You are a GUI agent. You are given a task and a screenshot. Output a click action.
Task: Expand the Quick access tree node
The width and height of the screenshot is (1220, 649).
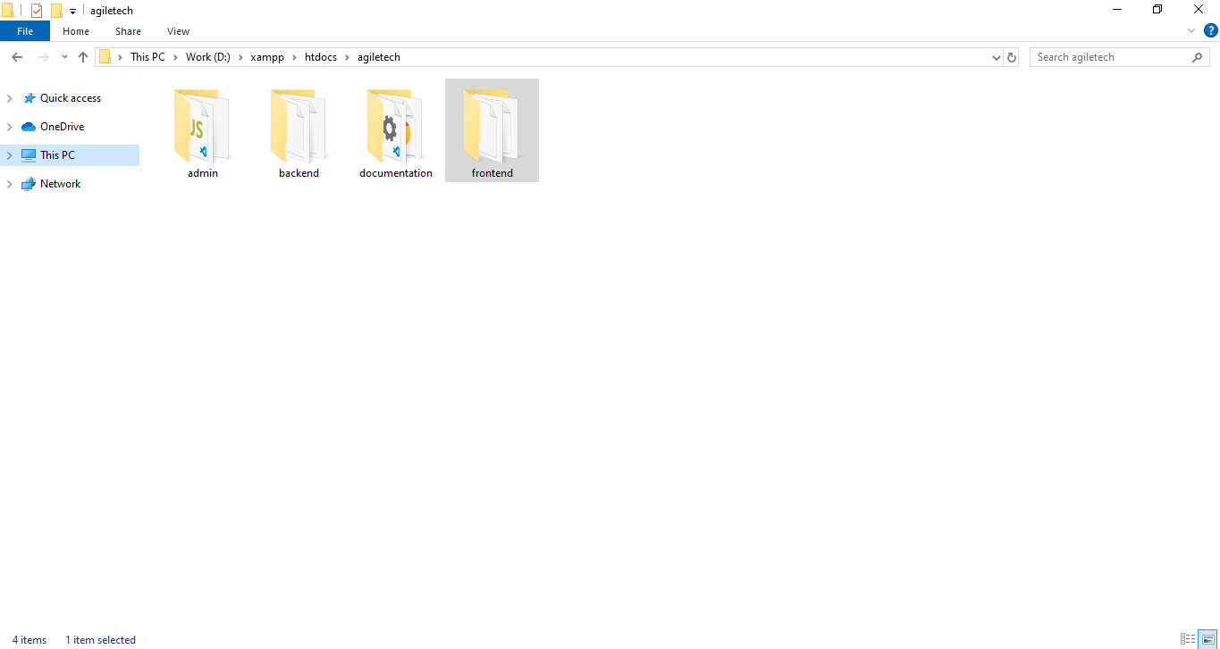click(10, 98)
